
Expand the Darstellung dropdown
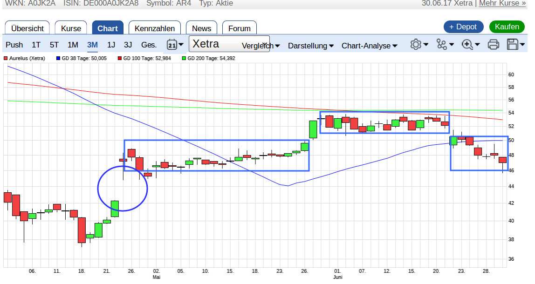point(311,46)
